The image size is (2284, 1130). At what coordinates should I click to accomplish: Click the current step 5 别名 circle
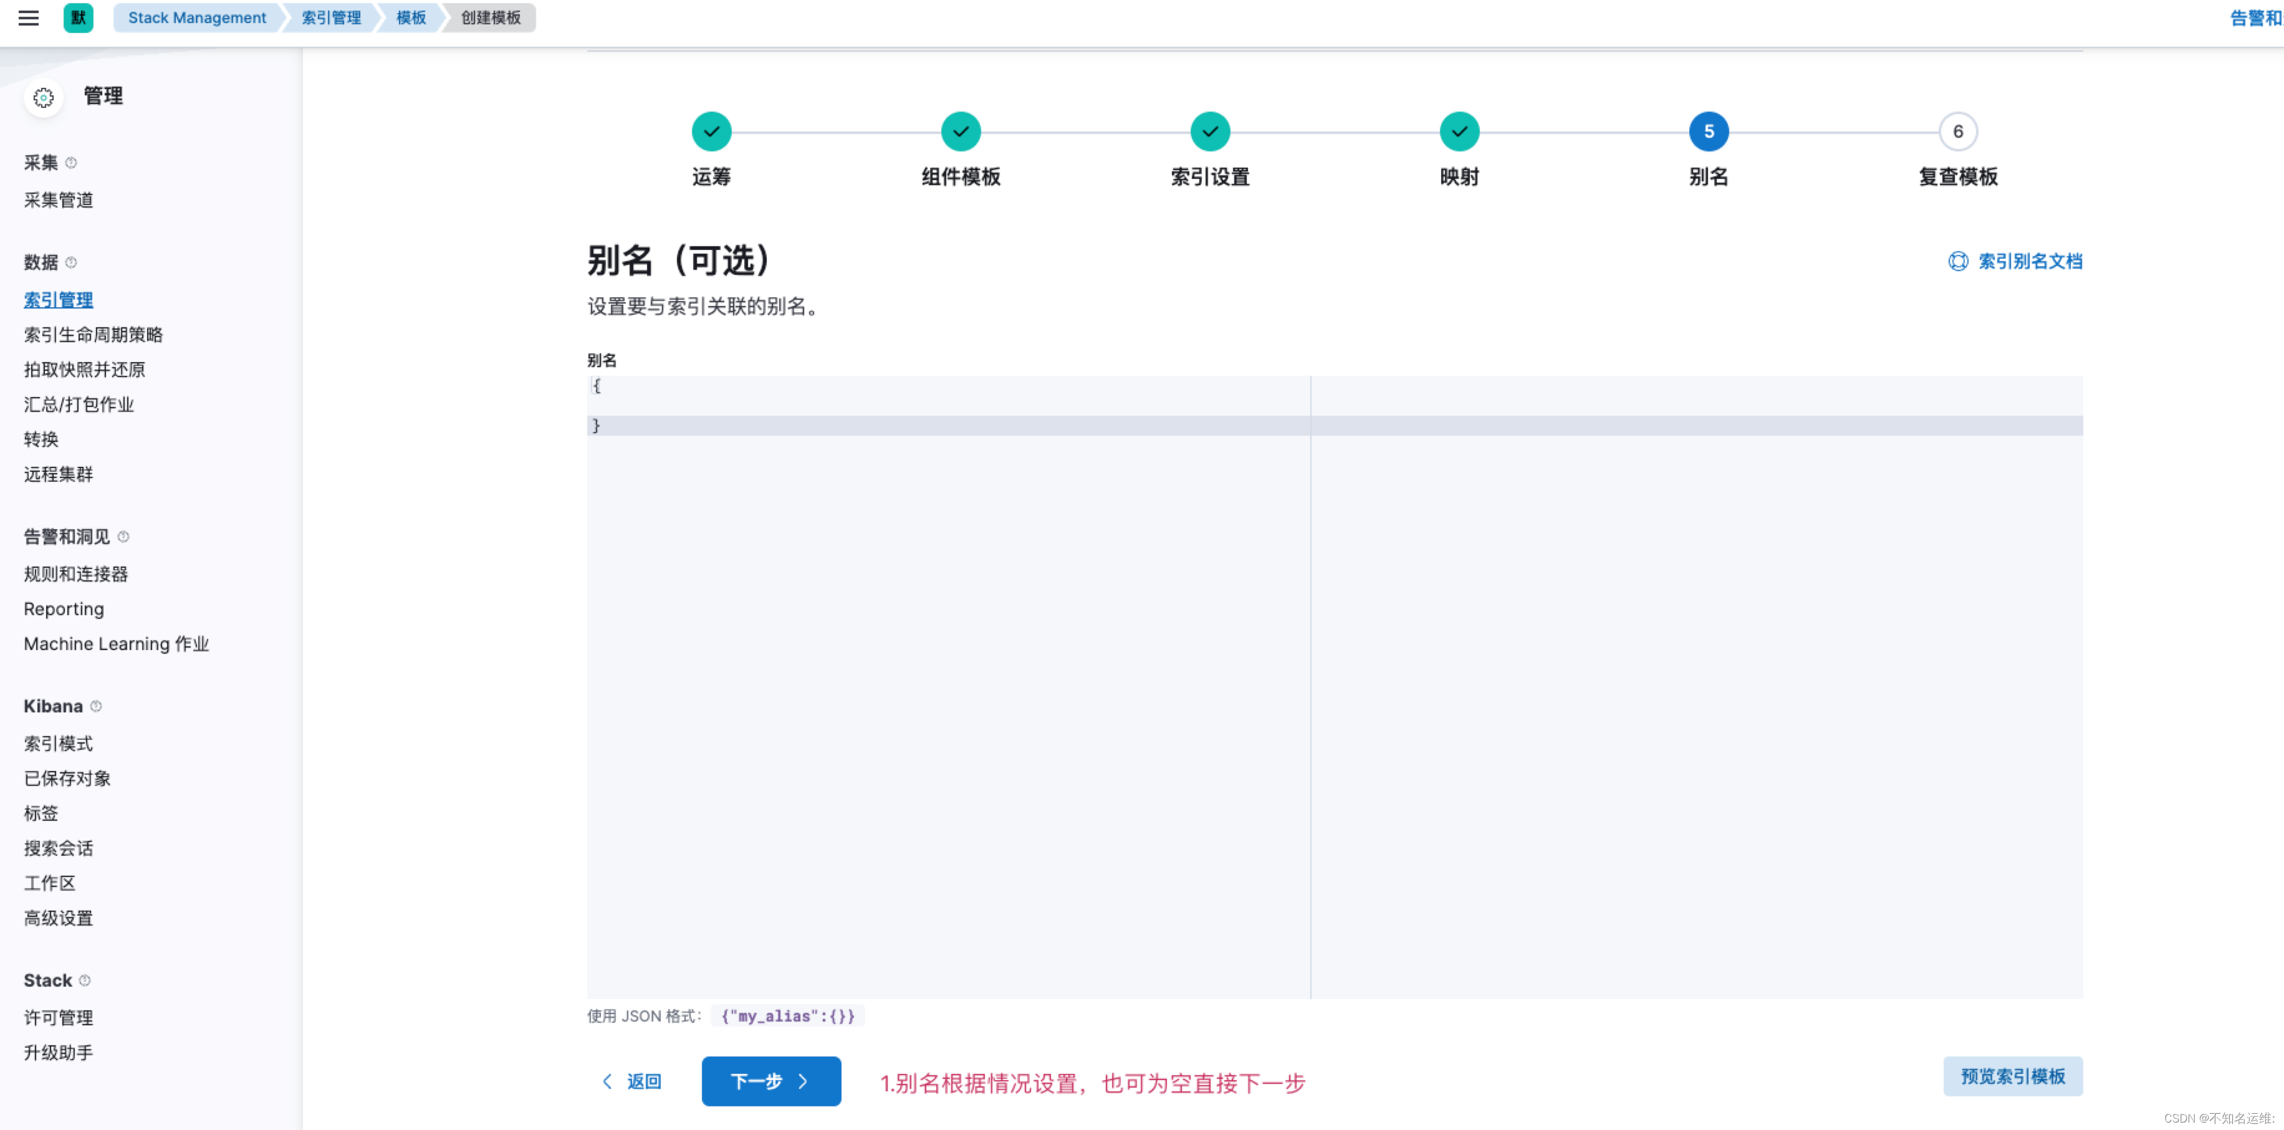point(1707,132)
